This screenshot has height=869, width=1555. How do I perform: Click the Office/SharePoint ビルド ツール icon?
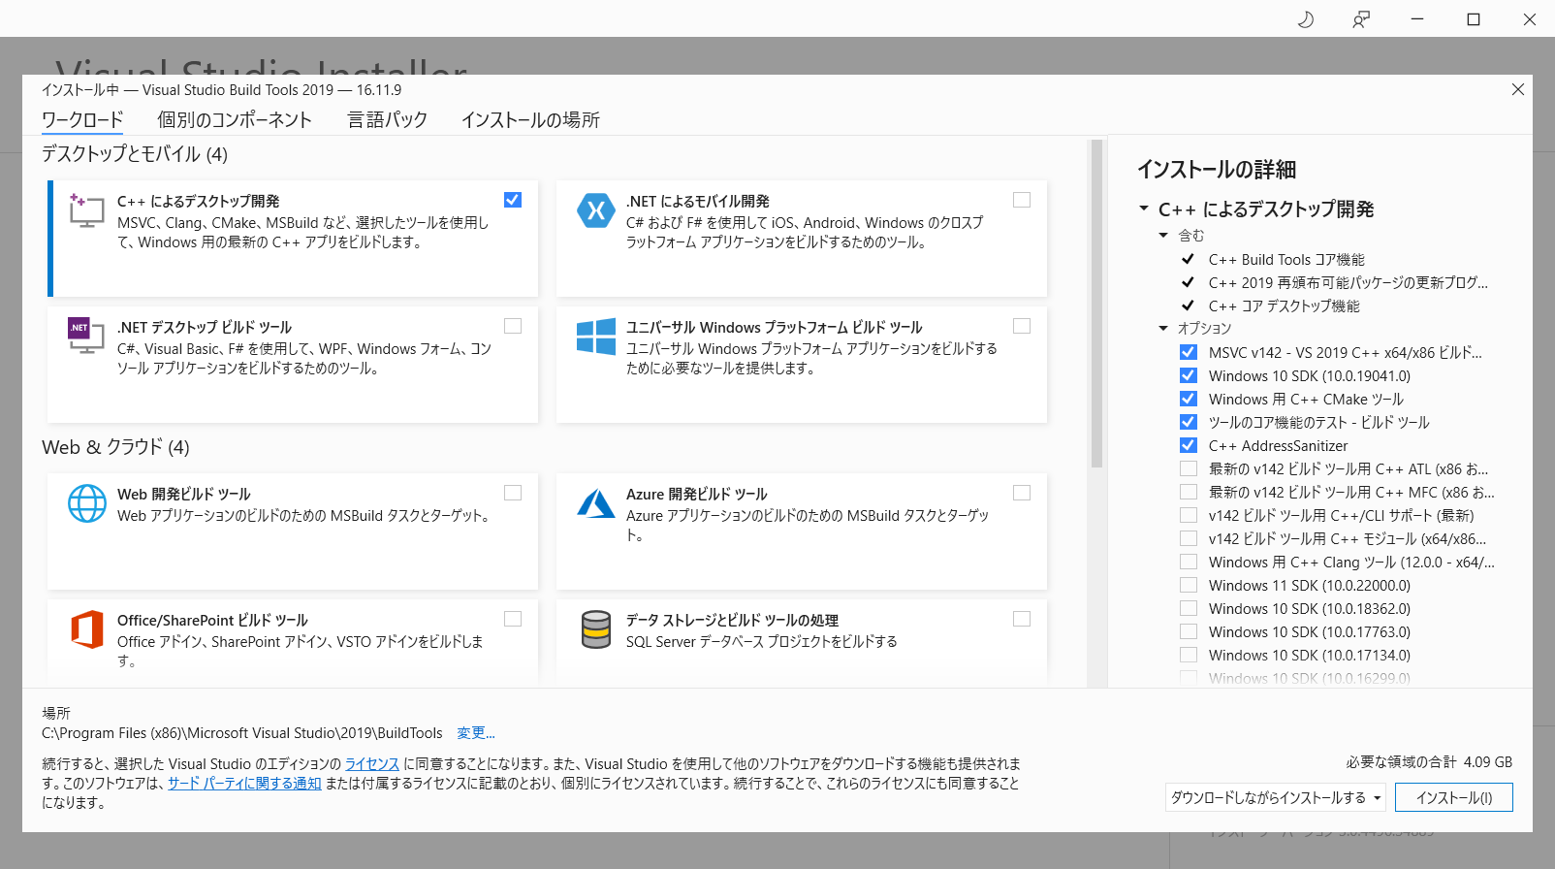(x=87, y=629)
